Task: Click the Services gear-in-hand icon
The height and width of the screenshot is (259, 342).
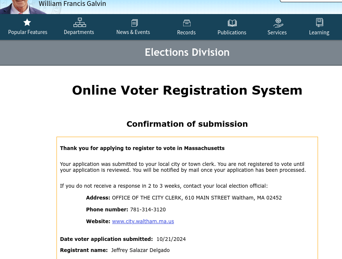Action: pos(278,23)
